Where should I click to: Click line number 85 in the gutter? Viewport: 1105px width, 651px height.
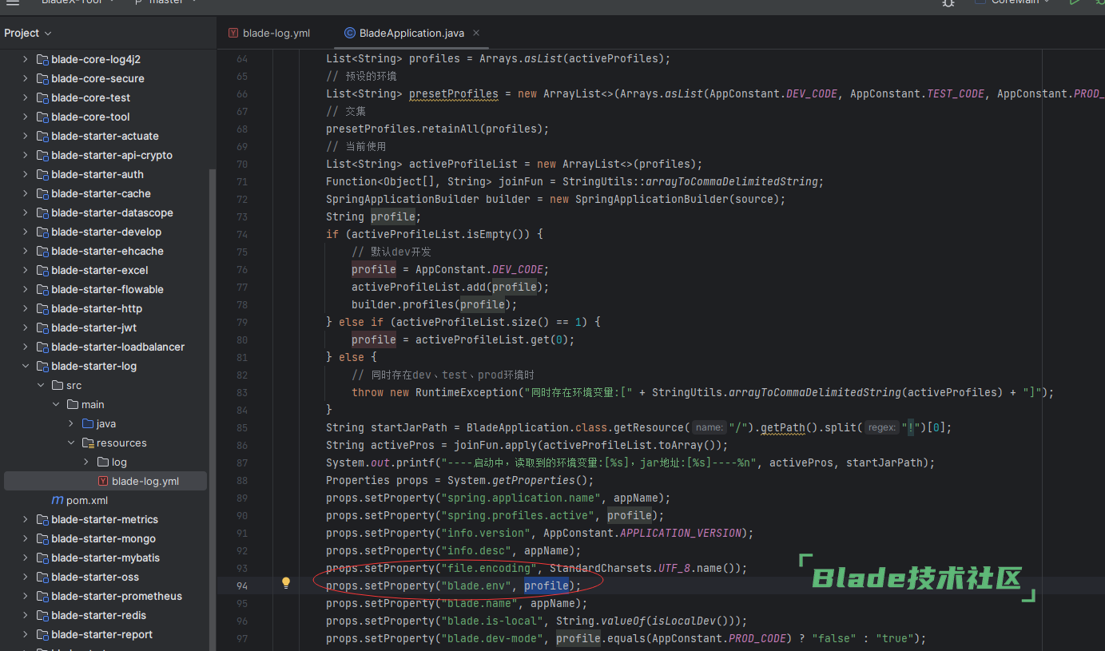tap(242, 427)
